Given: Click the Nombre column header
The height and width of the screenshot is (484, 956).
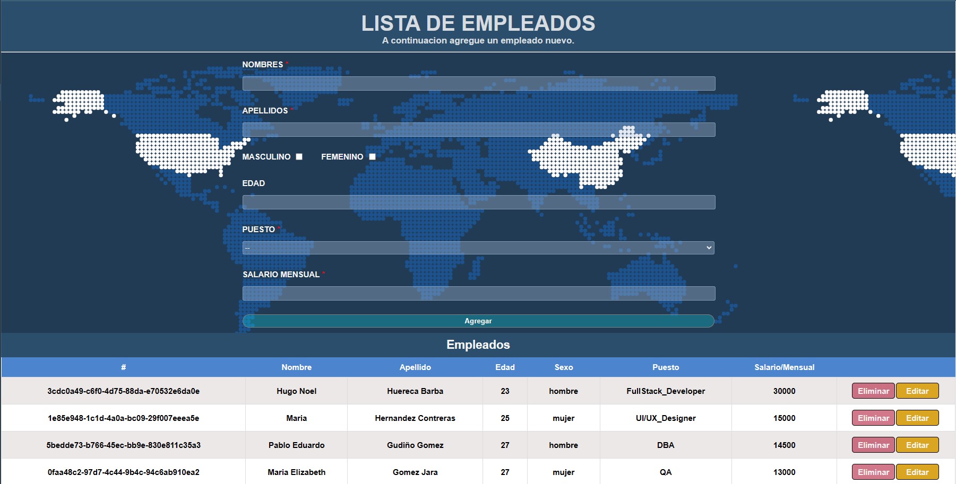Looking at the screenshot, I should pos(296,367).
